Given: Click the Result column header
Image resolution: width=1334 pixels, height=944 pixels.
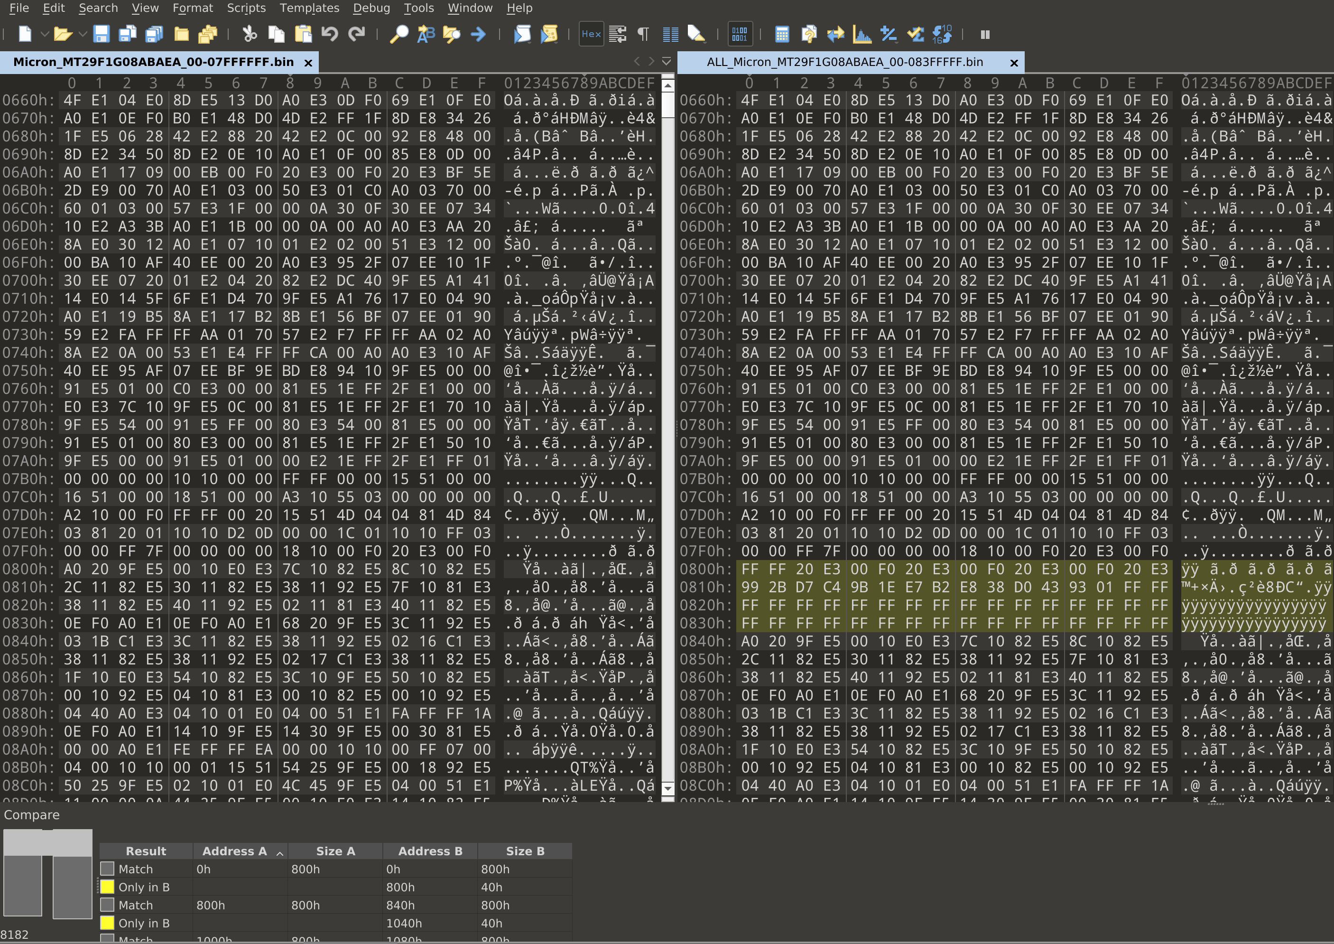Looking at the screenshot, I should 146,851.
